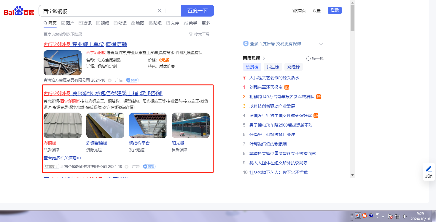Open Sogou input method tray icon
Image resolution: width=436 pixels, height=222 pixels.
point(364,215)
